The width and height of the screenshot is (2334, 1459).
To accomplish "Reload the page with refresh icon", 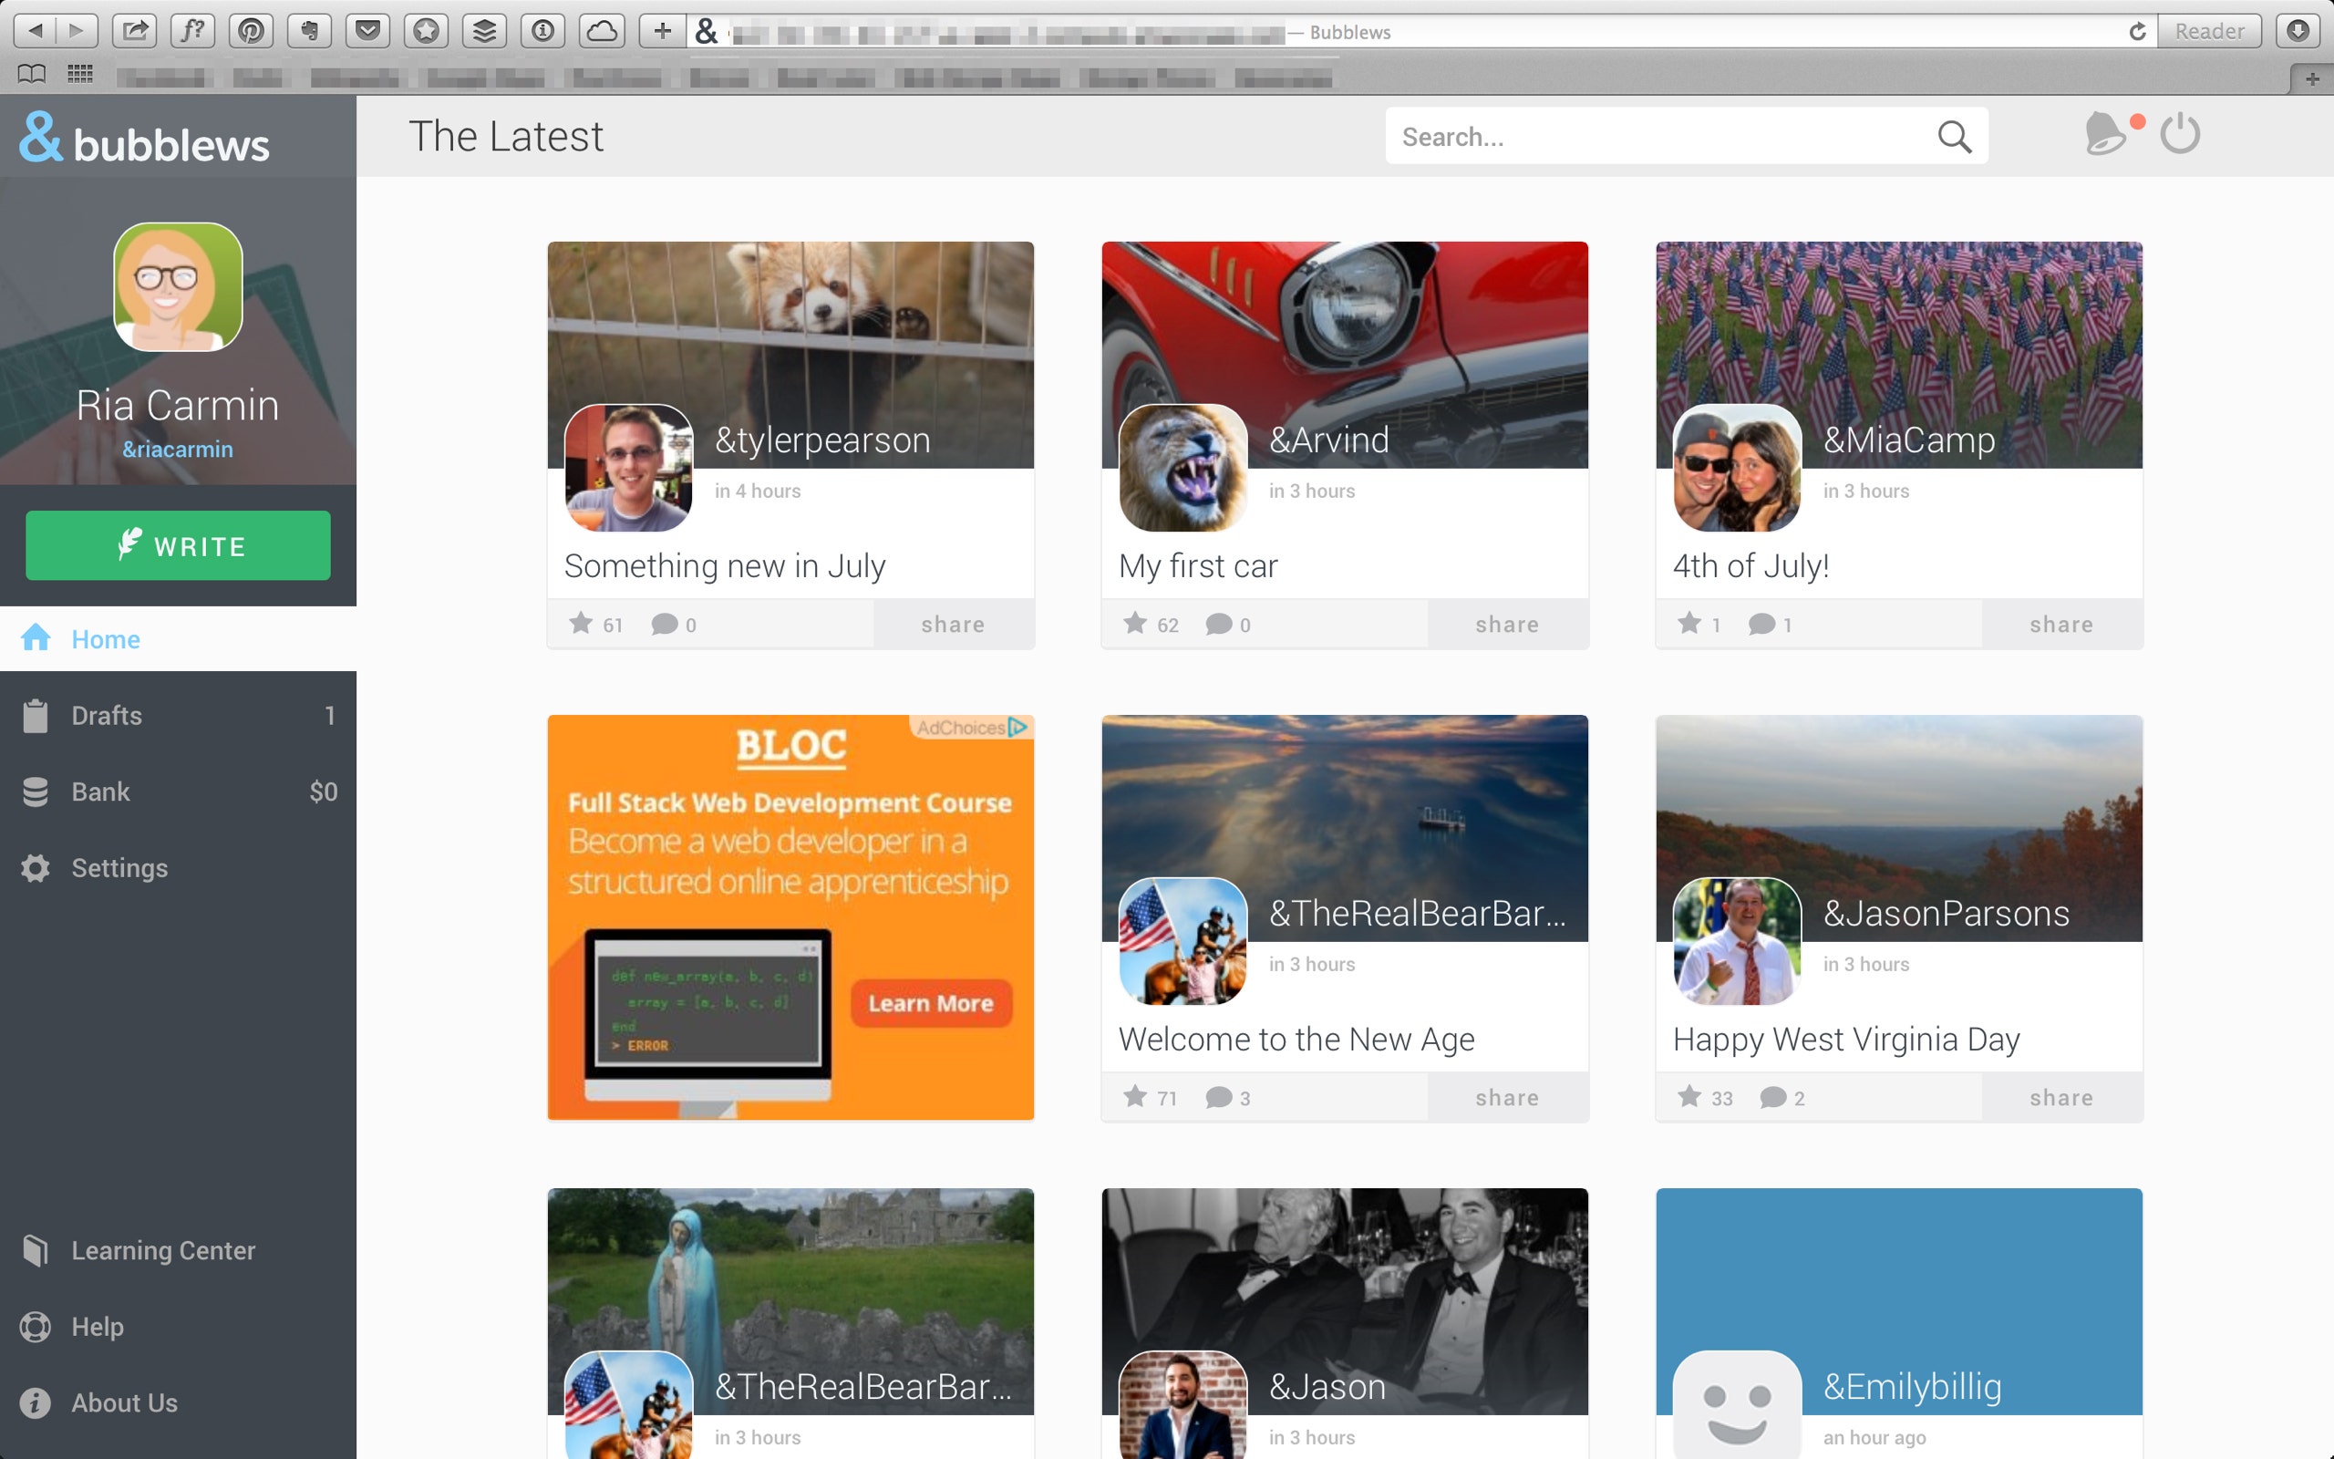I will click(x=2137, y=32).
